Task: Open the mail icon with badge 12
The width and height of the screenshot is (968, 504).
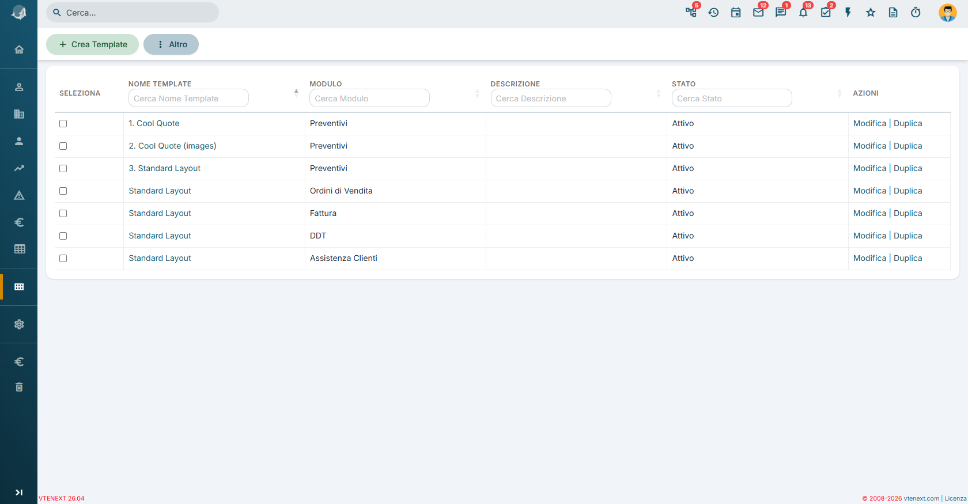Action: tap(758, 12)
